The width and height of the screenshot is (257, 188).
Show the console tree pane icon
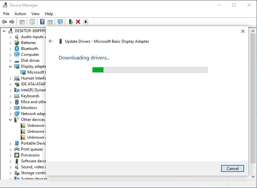pos(22,22)
